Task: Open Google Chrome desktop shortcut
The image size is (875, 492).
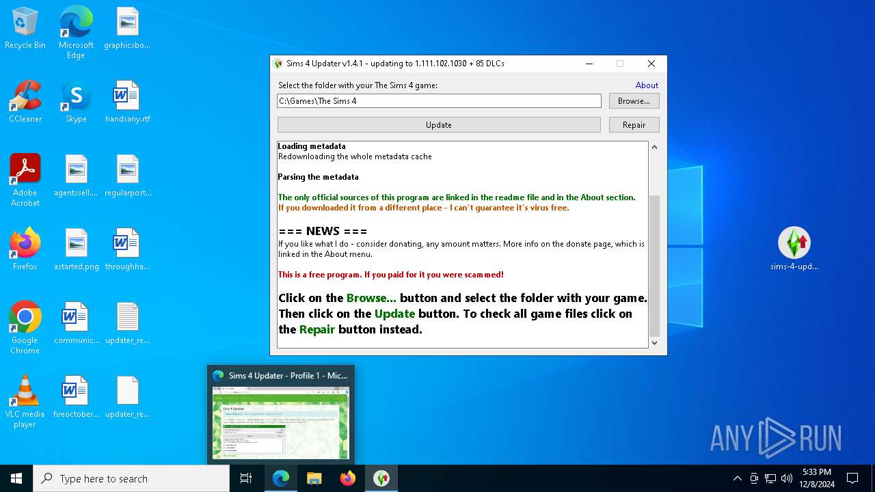Action: click(25, 328)
